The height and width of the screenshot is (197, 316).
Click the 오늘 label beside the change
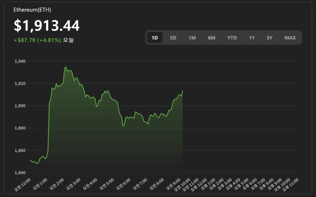(x=68, y=40)
